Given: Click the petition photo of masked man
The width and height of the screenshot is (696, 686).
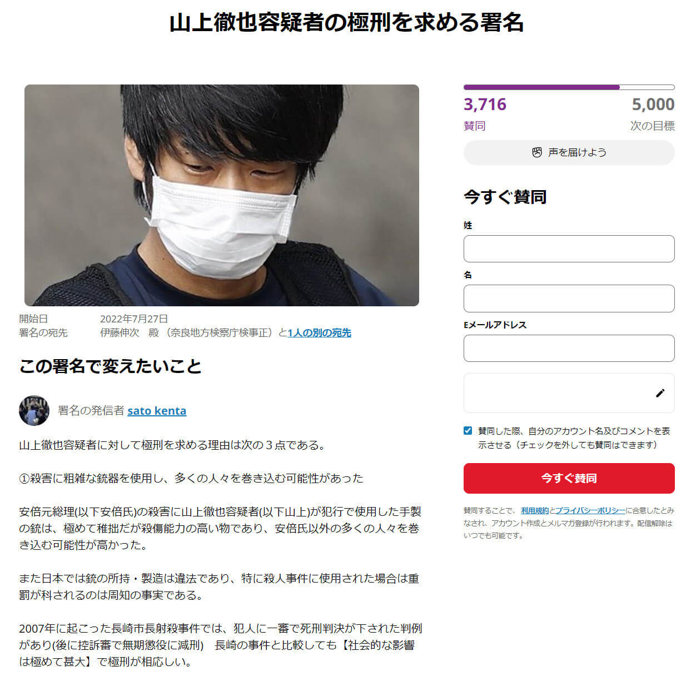Looking at the screenshot, I should (x=221, y=195).
